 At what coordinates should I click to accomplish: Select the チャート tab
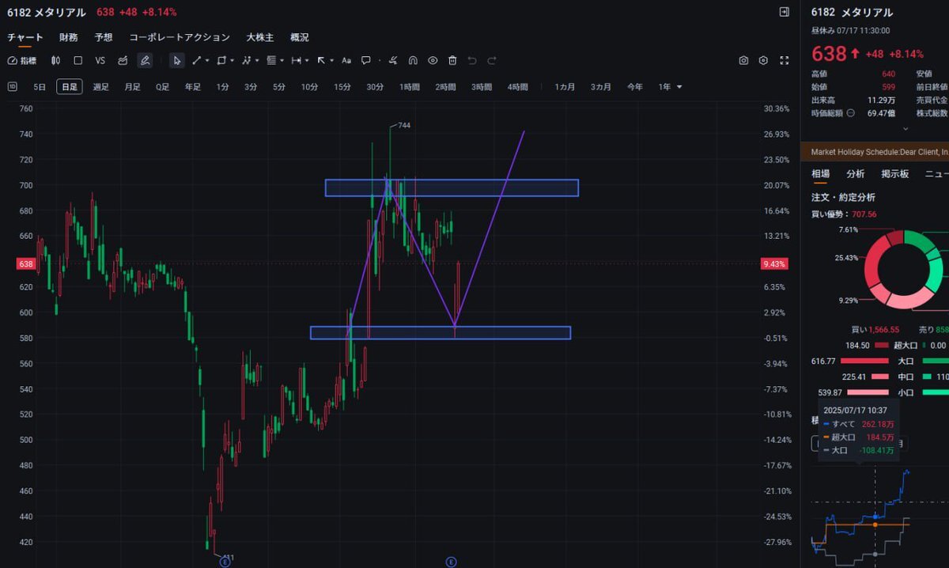[25, 37]
